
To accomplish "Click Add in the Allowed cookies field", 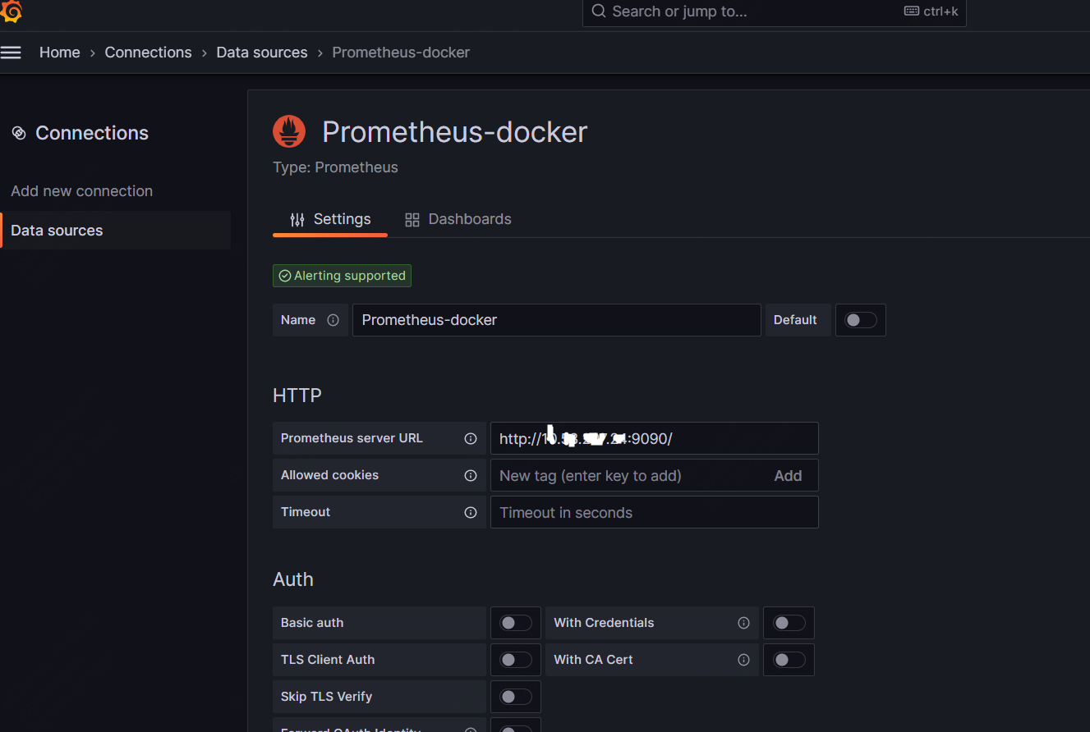I will [787, 474].
